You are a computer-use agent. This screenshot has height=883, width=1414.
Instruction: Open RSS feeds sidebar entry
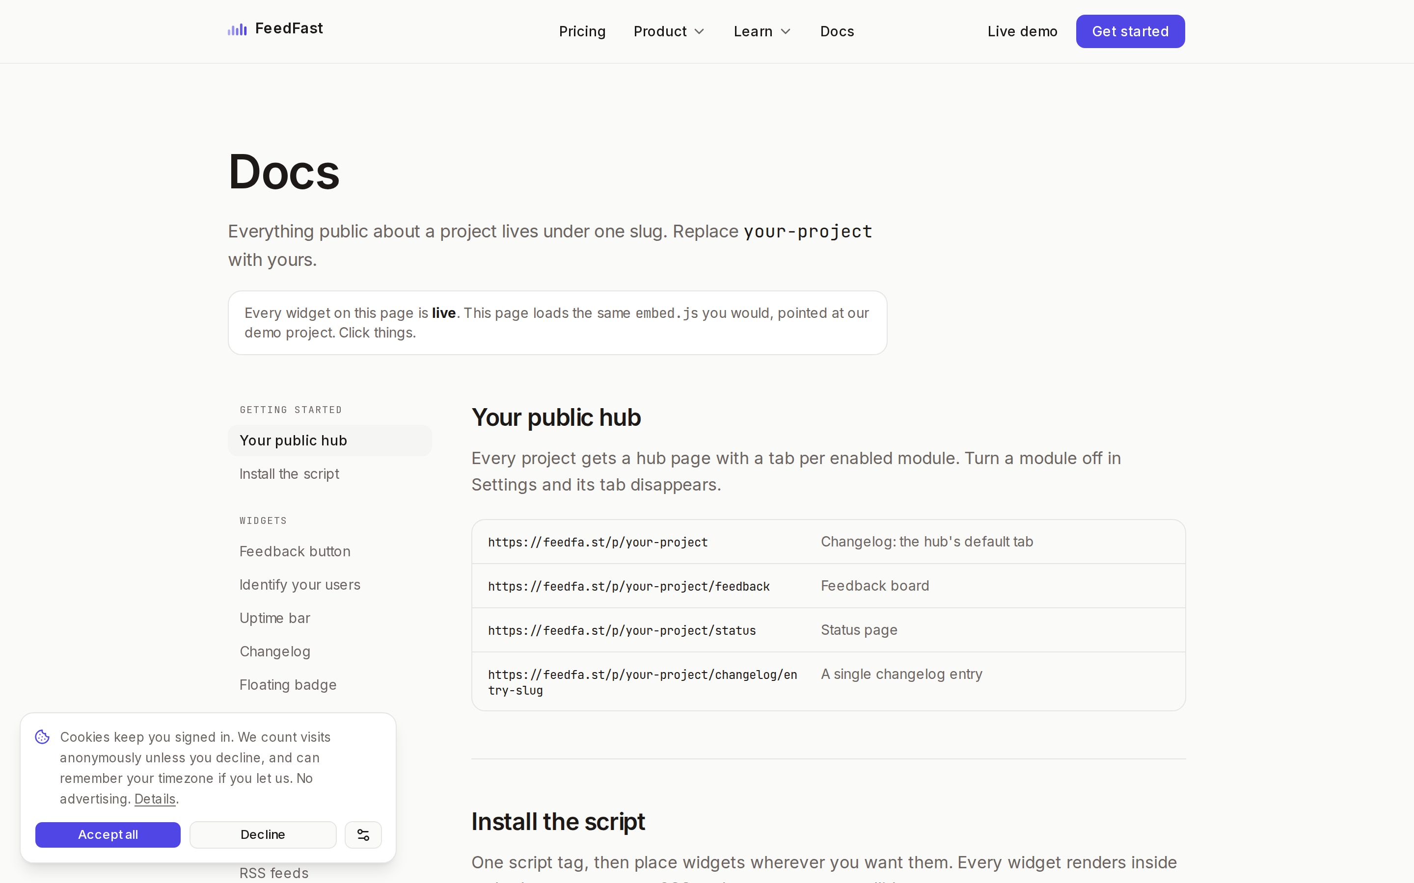point(274,873)
